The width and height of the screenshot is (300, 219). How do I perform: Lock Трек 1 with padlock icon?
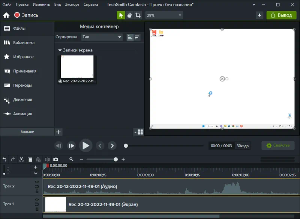coord(37,209)
